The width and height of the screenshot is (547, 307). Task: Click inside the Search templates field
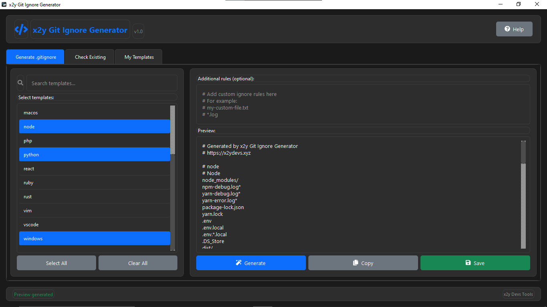102,83
